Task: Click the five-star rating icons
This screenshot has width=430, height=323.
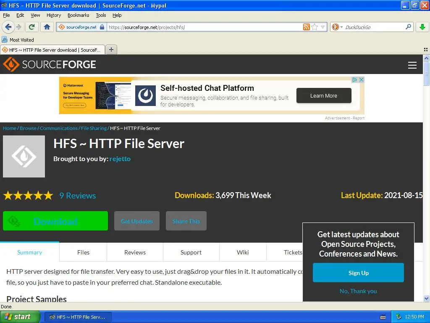Action: (x=28, y=196)
